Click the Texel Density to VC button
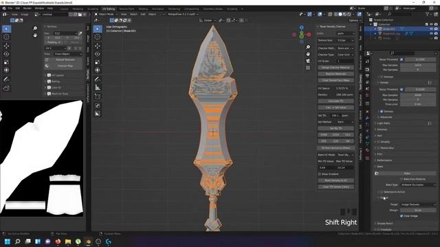The image size is (440, 247). (x=335, y=180)
